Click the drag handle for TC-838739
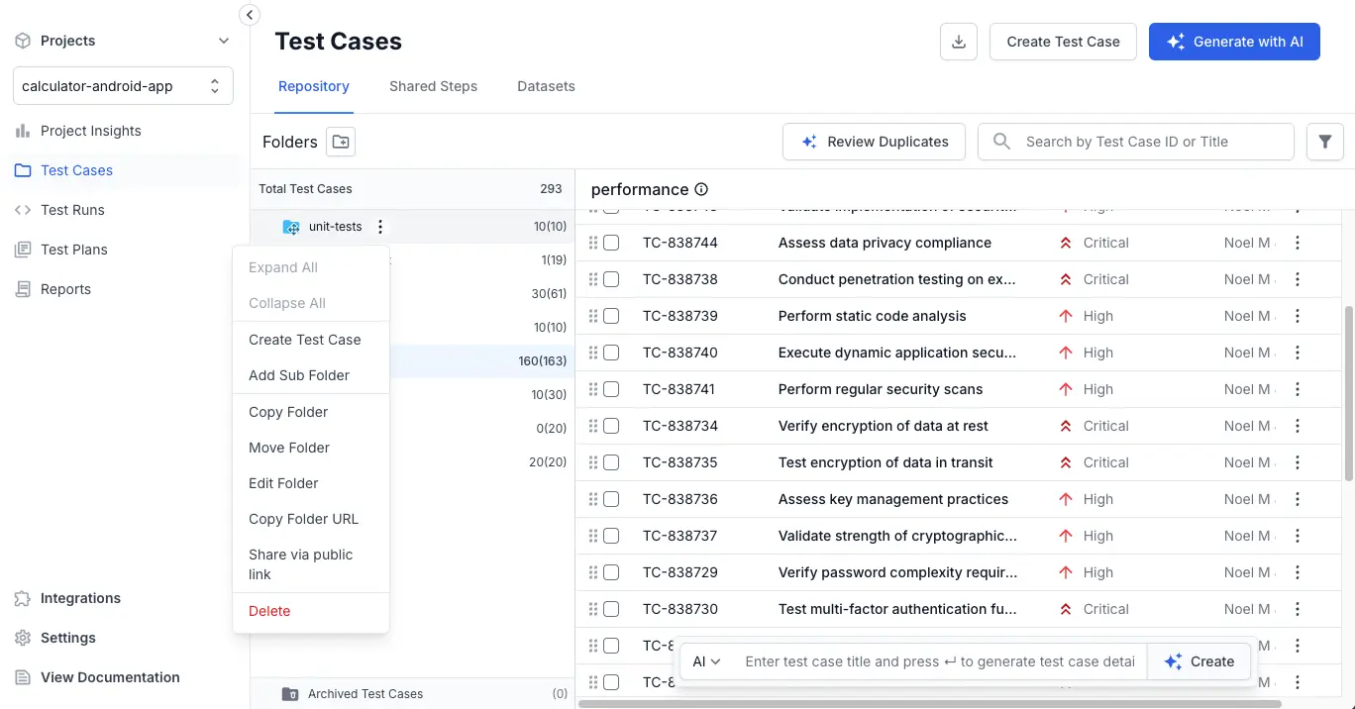Viewport: 1355px width, 709px height. (593, 316)
